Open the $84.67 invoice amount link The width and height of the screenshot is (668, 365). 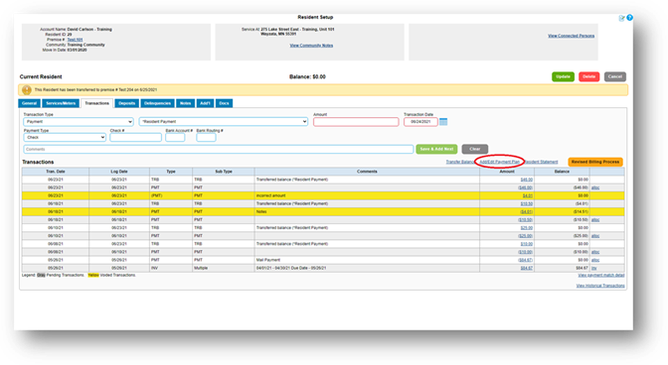click(x=527, y=268)
